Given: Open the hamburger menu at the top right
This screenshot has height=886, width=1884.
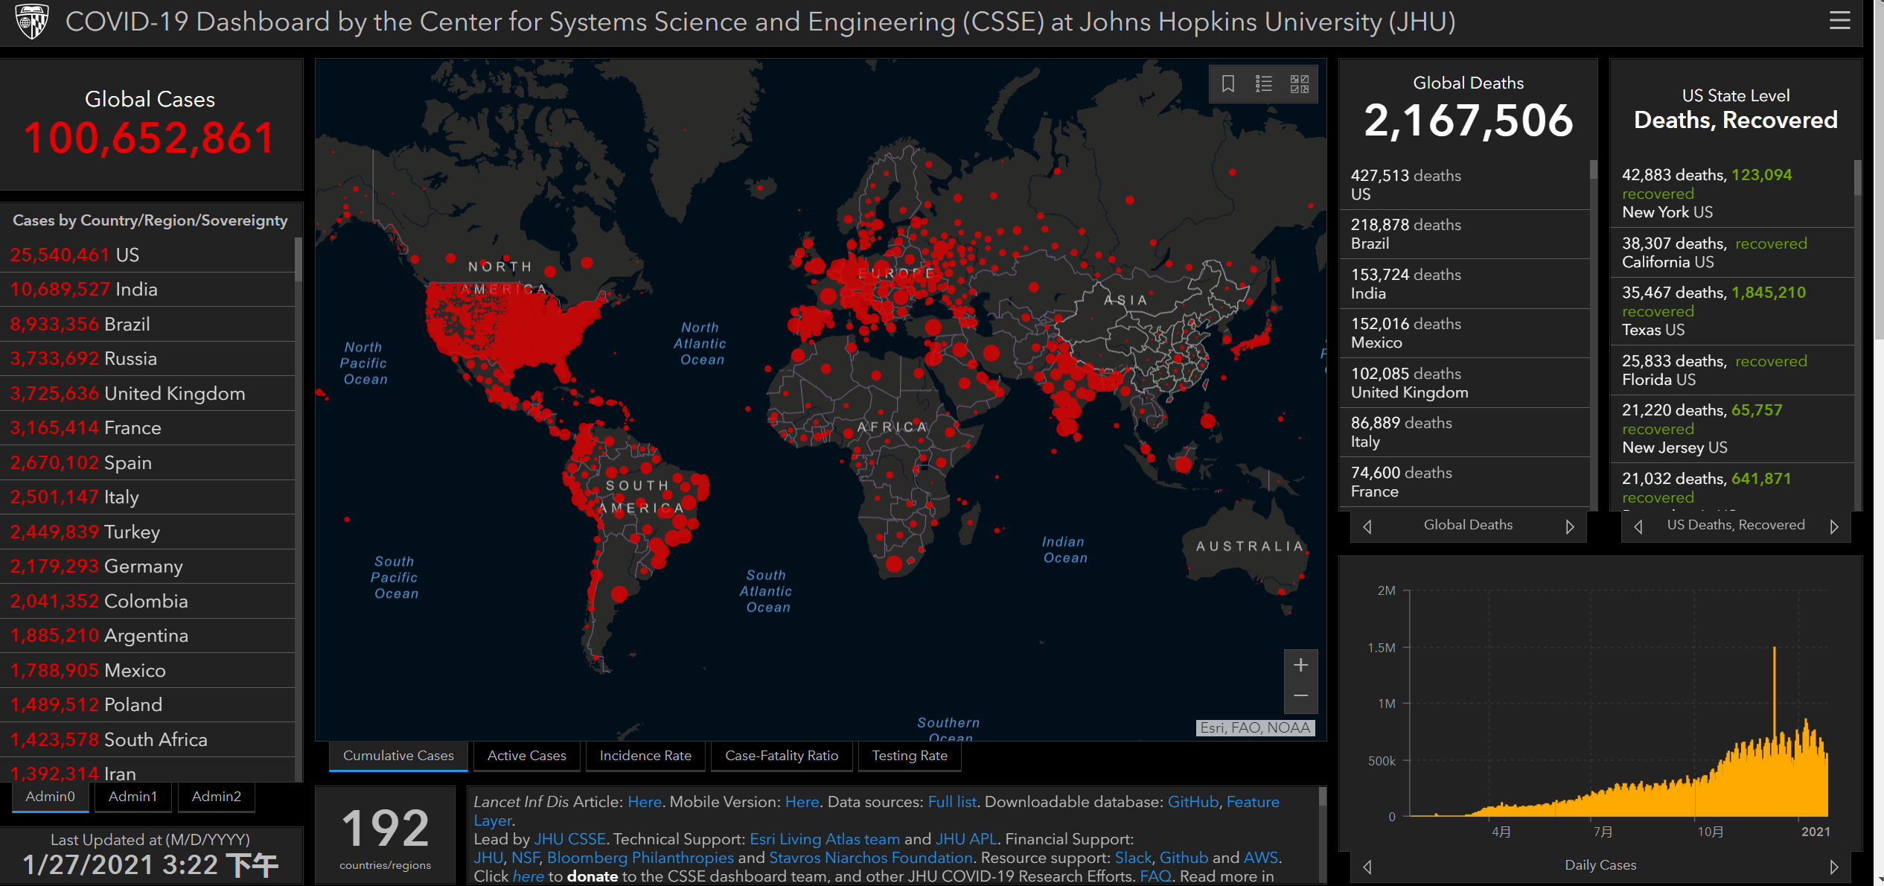Looking at the screenshot, I should (x=1839, y=21).
